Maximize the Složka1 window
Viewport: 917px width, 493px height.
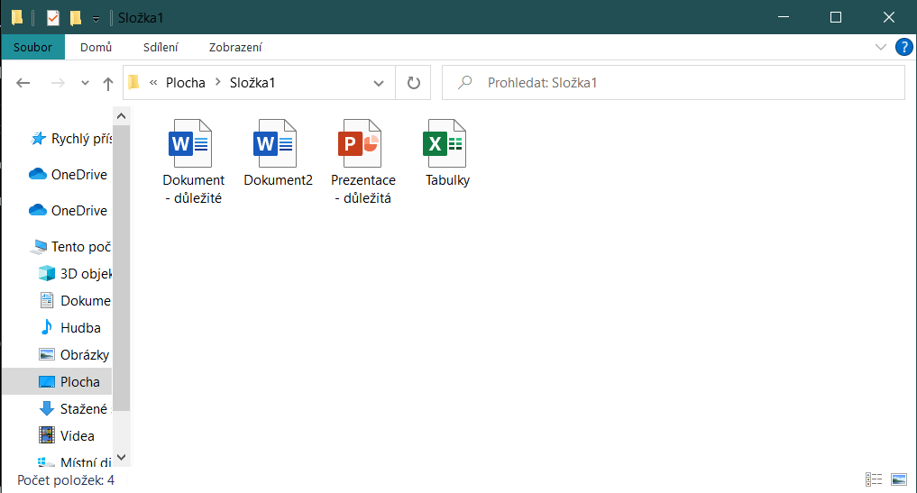pos(836,17)
